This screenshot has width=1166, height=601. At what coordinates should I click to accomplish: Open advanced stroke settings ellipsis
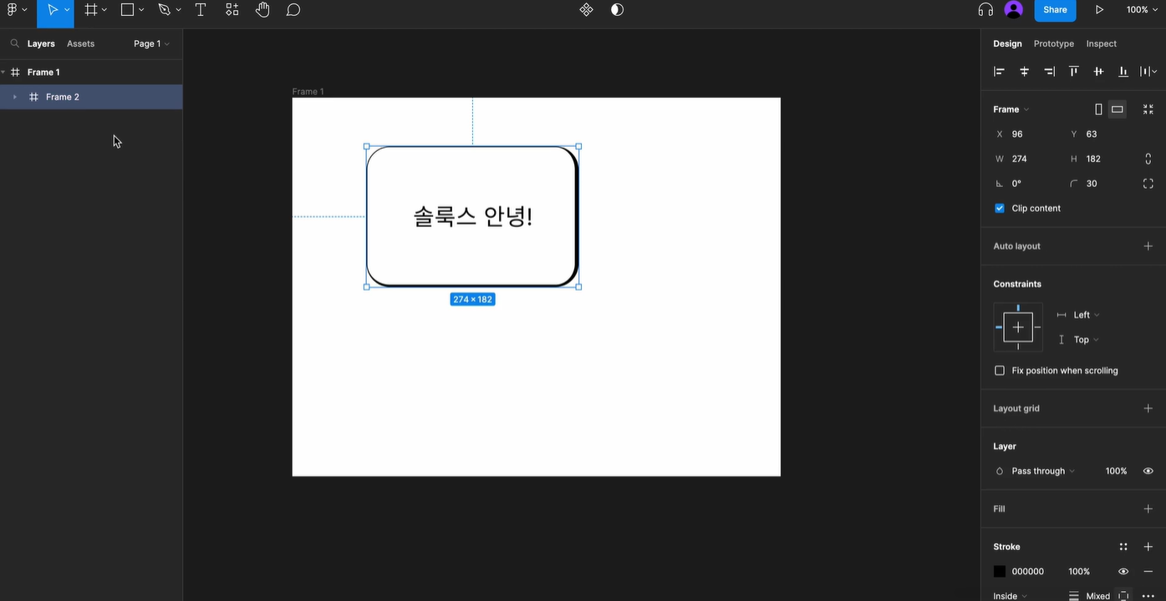[1148, 596]
